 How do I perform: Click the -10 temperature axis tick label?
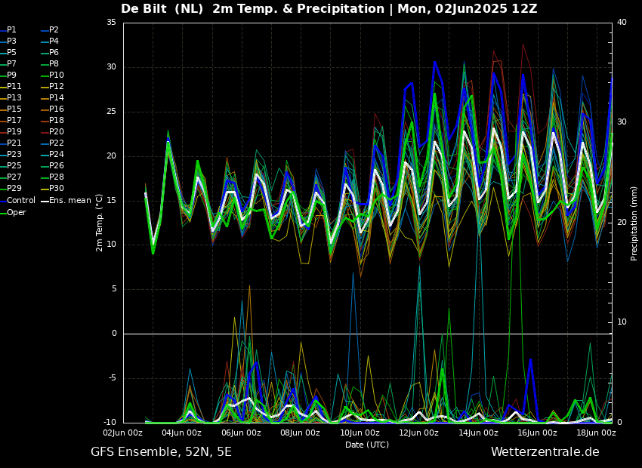tap(110, 423)
